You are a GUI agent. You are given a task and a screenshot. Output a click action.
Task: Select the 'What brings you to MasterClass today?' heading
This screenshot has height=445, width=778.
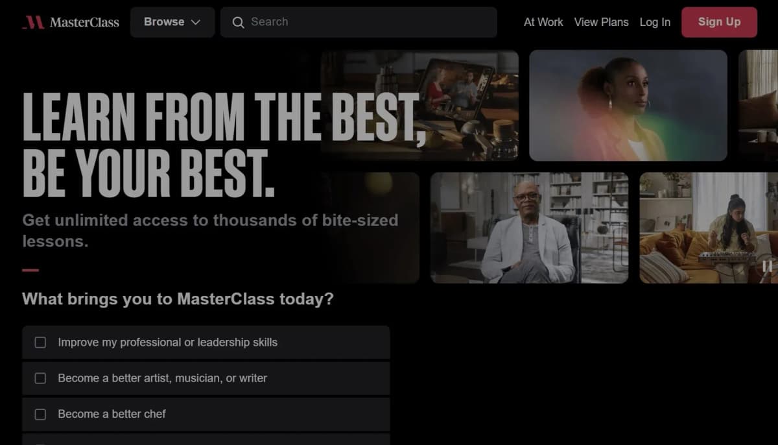tap(178, 299)
